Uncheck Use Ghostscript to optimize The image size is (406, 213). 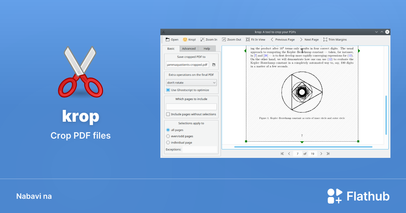pyautogui.click(x=168, y=90)
